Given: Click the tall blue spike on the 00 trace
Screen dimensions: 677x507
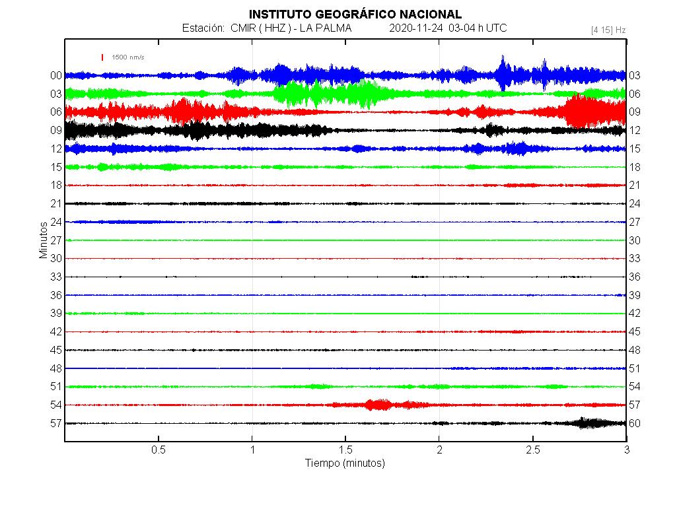Looking at the screenshot, I should [x=503, y=74].
